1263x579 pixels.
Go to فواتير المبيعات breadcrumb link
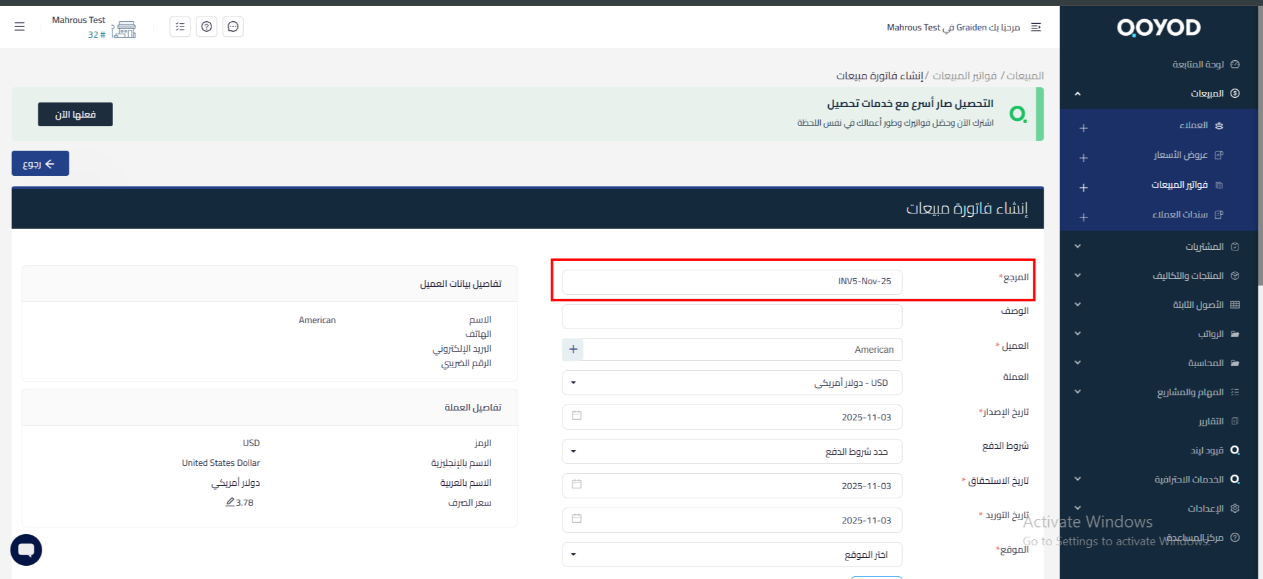pyautogui.click(x=964, y=76)
